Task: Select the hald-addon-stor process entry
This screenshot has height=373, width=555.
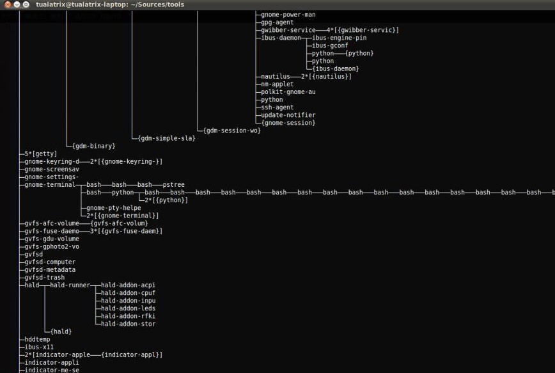Action: tap(128, 324)
